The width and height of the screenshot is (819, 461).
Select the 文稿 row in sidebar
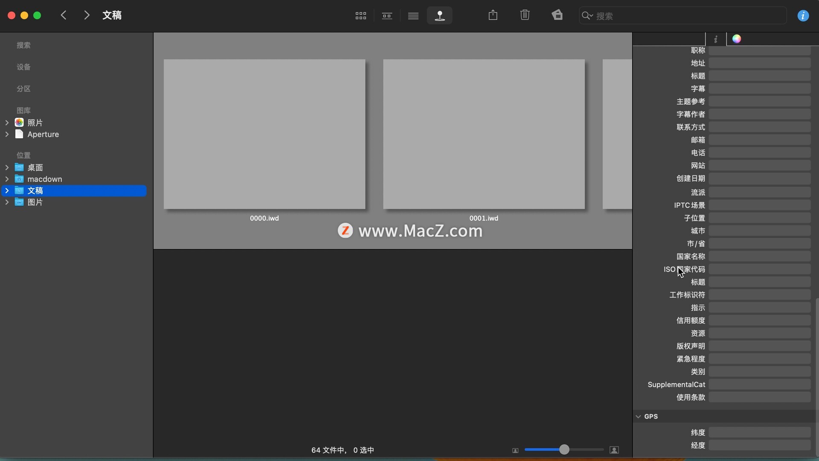click(x=74, y=190)
